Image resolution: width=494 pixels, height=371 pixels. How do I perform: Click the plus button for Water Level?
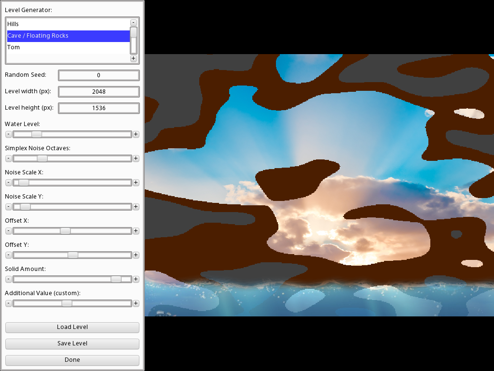tap(136, 134)
